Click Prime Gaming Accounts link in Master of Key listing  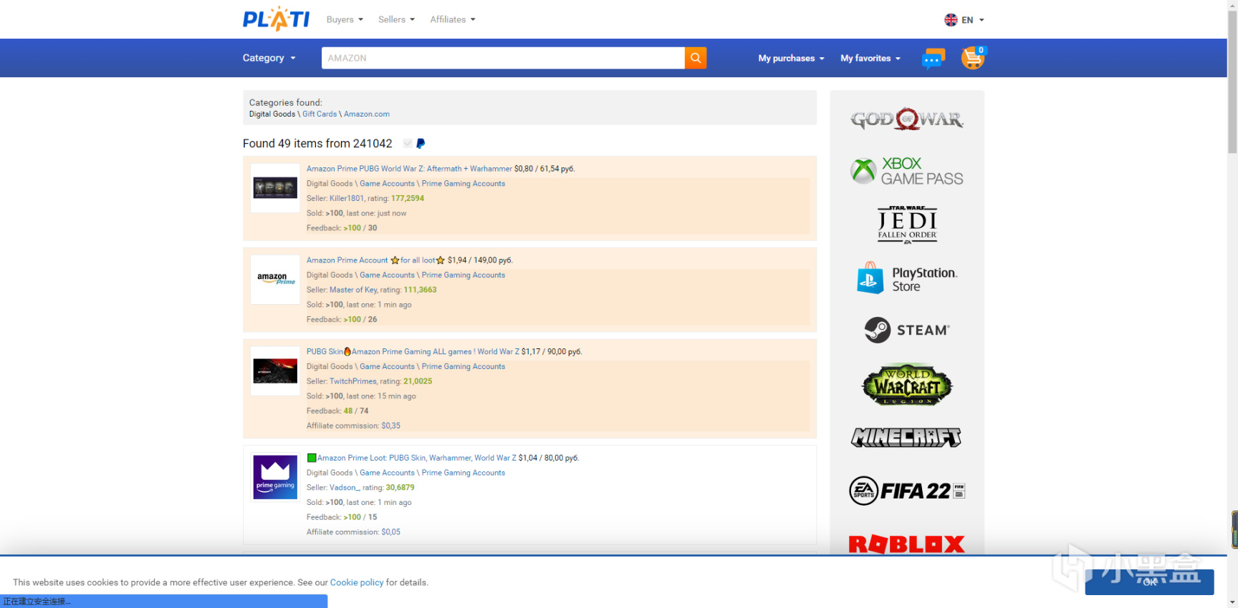[x=464, y=275]
